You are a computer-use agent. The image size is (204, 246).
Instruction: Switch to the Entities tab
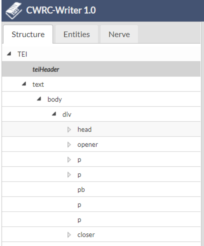coord(77,34)
